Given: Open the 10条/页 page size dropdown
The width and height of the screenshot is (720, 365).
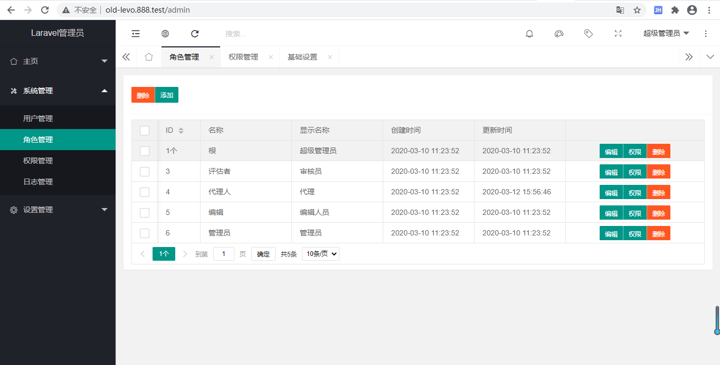Looking at the screenshot, I should [320, 254].
